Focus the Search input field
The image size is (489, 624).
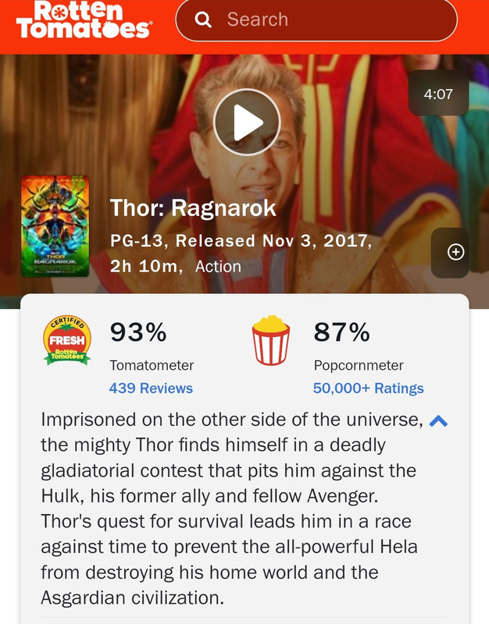pos(316,19)
